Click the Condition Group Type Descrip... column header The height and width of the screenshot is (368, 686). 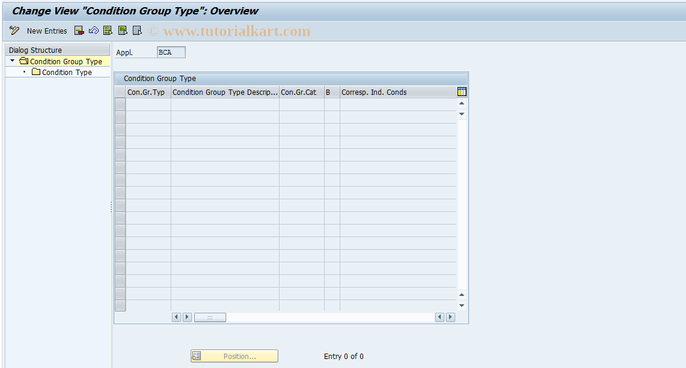point(225,92)
